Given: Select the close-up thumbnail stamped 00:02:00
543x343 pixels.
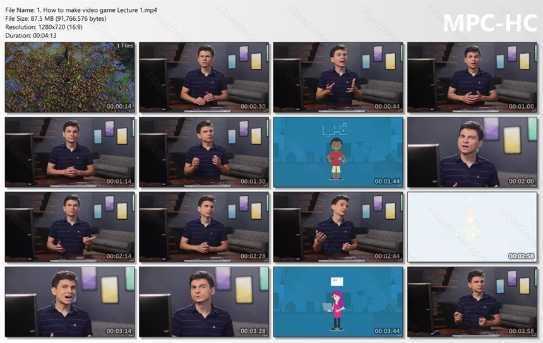Looking at the screenshot, I should tap(472, 152).
